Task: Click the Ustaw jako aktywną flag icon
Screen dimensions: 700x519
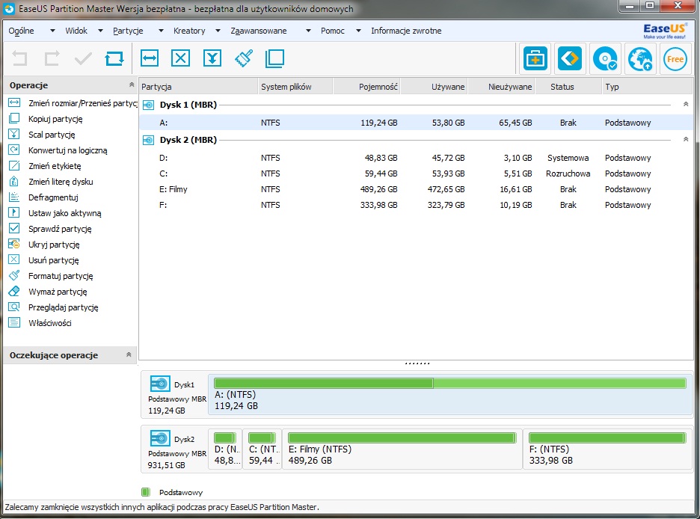Action: [14, 212]
